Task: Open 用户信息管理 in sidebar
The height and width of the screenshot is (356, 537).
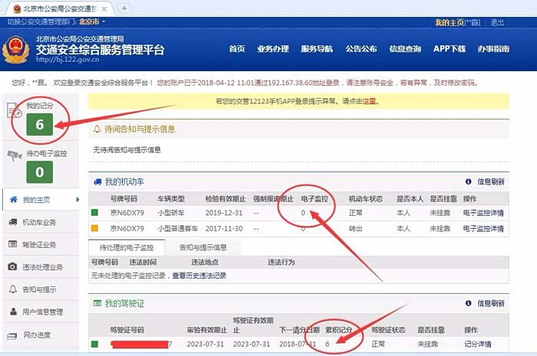Action: [41, 312]
